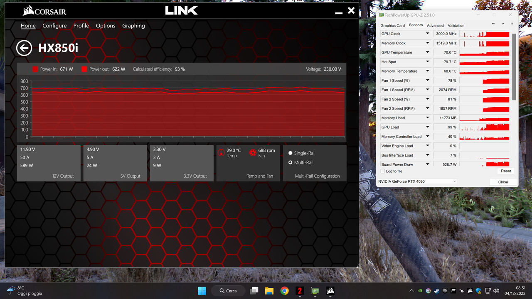Open the Steam tray icon

point(437,291)
